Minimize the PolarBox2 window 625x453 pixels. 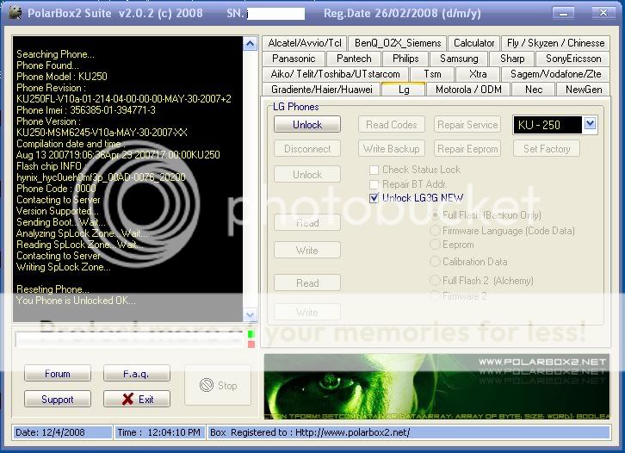[563, 13]
